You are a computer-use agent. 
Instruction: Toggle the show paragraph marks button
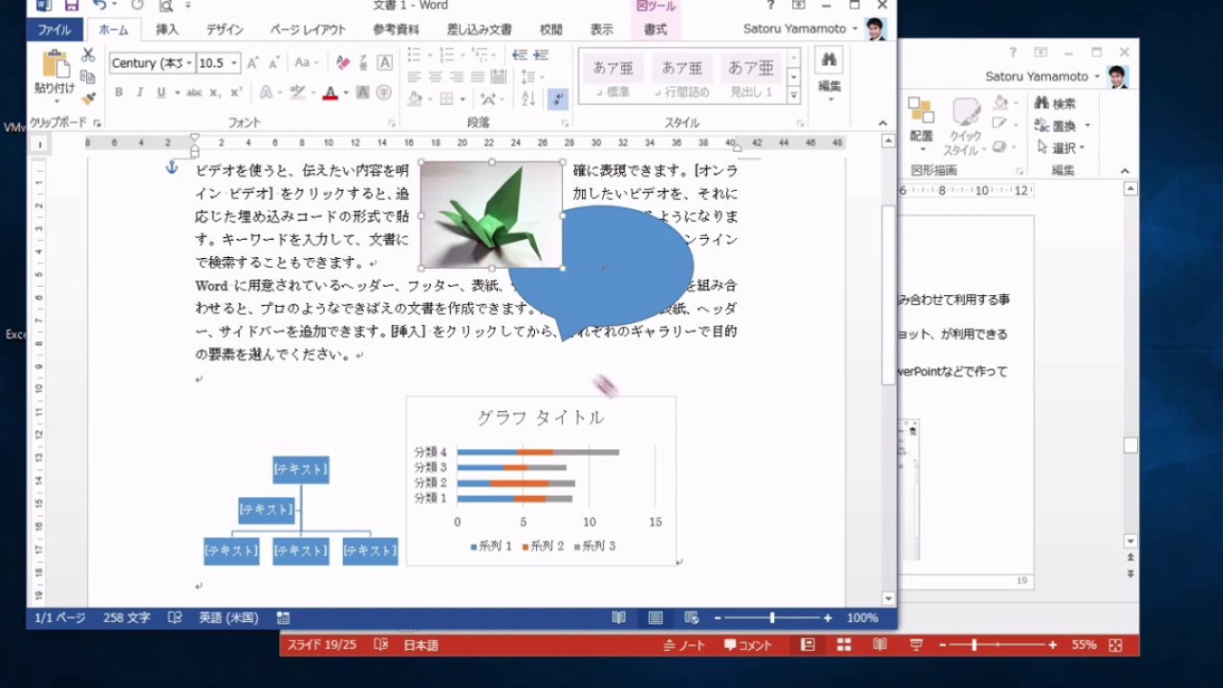coord(558,98)
